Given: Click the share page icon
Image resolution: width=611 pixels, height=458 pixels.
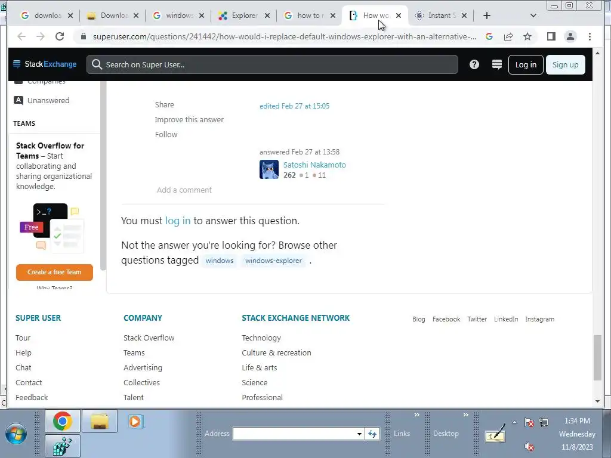Looking at the screenshot, I should click(508, 36).
